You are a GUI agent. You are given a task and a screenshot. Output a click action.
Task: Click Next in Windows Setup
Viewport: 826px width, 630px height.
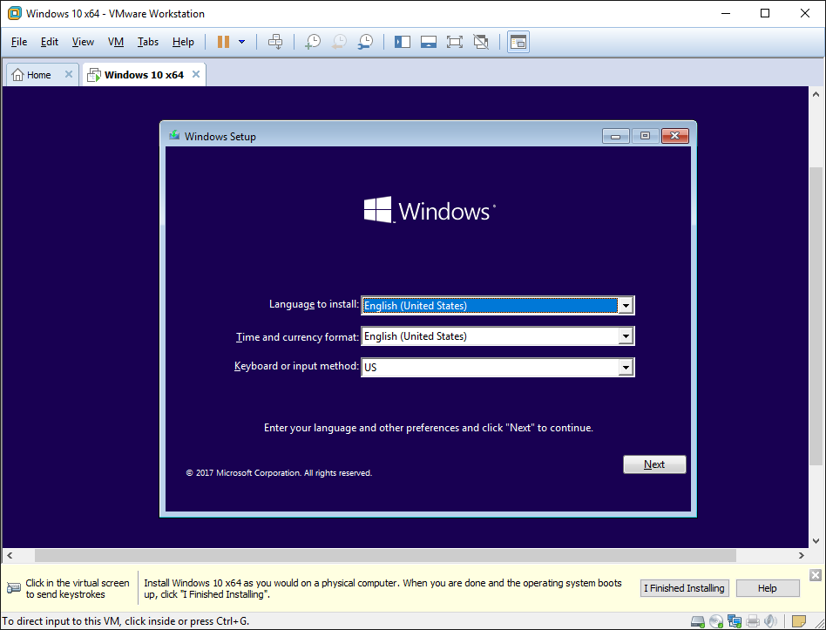(x=654, y=464)
